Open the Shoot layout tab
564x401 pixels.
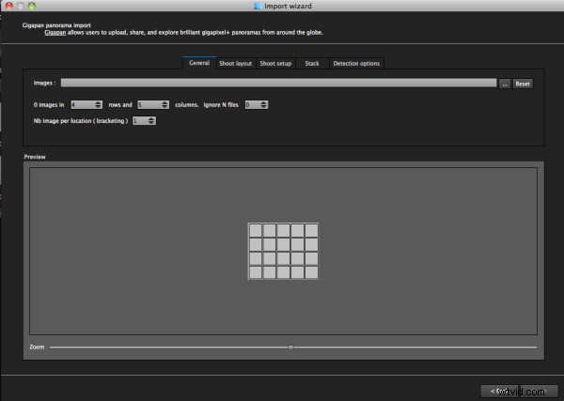(x=236, y=63)
